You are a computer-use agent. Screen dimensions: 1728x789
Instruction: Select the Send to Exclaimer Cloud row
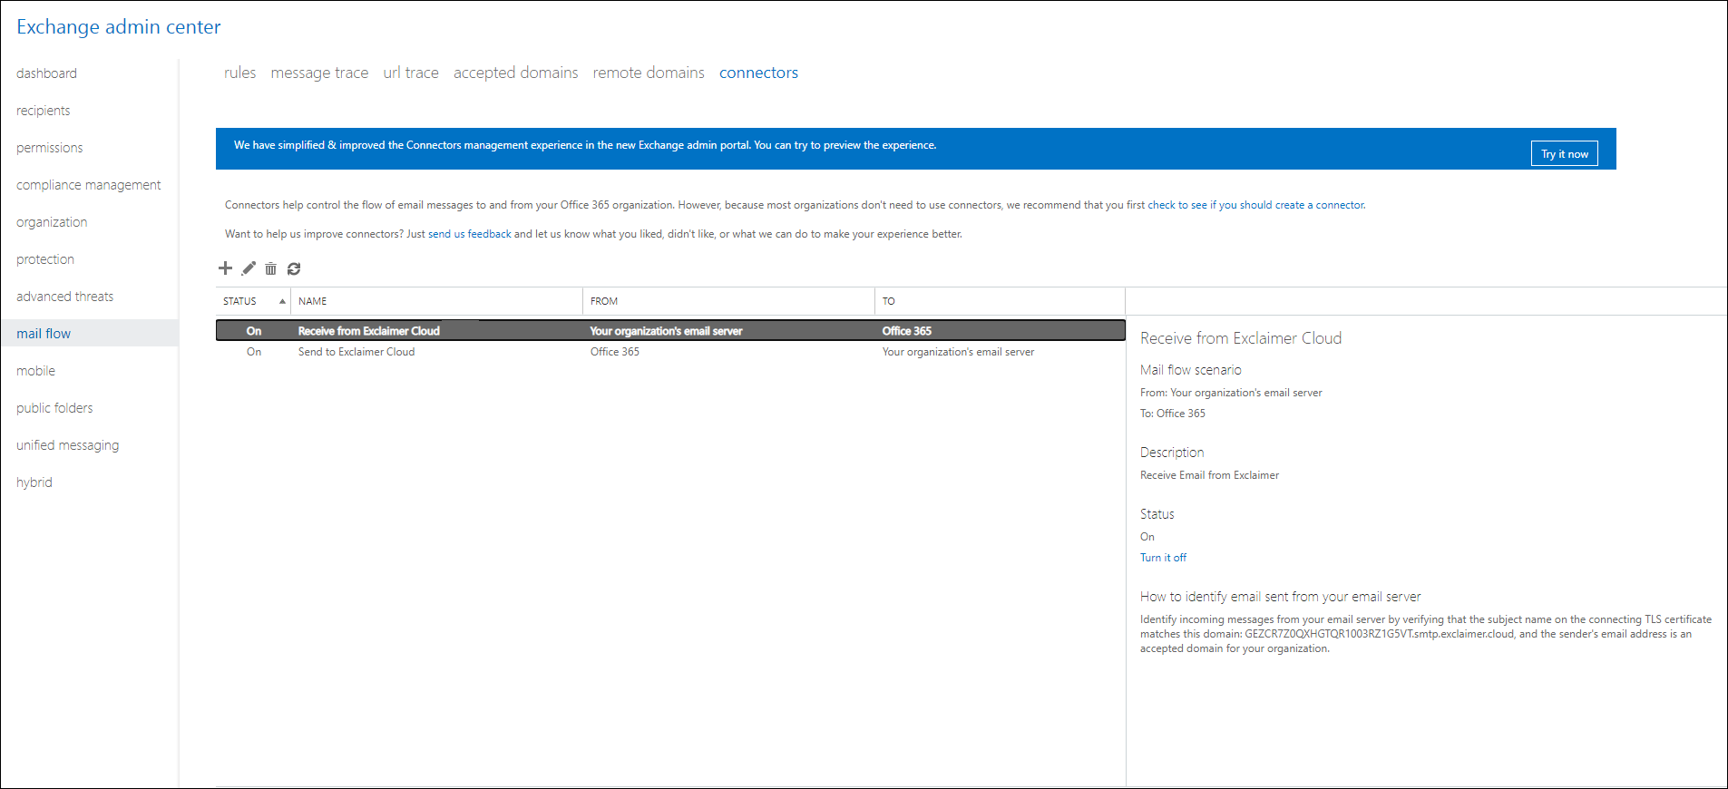click(x=356, y=352)
